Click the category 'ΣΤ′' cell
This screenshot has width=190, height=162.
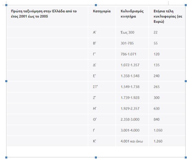tap(95, 87)
